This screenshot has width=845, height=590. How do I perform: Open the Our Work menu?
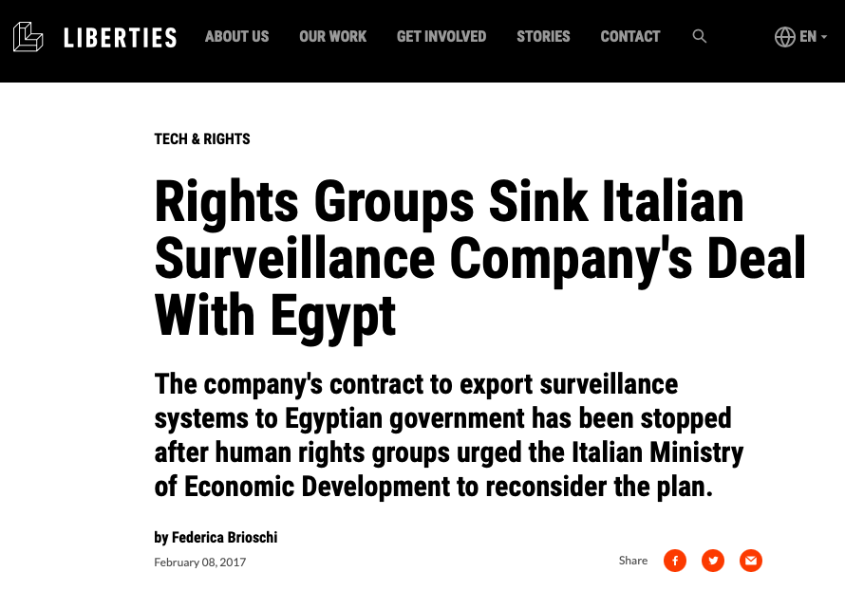click(332, 37)
